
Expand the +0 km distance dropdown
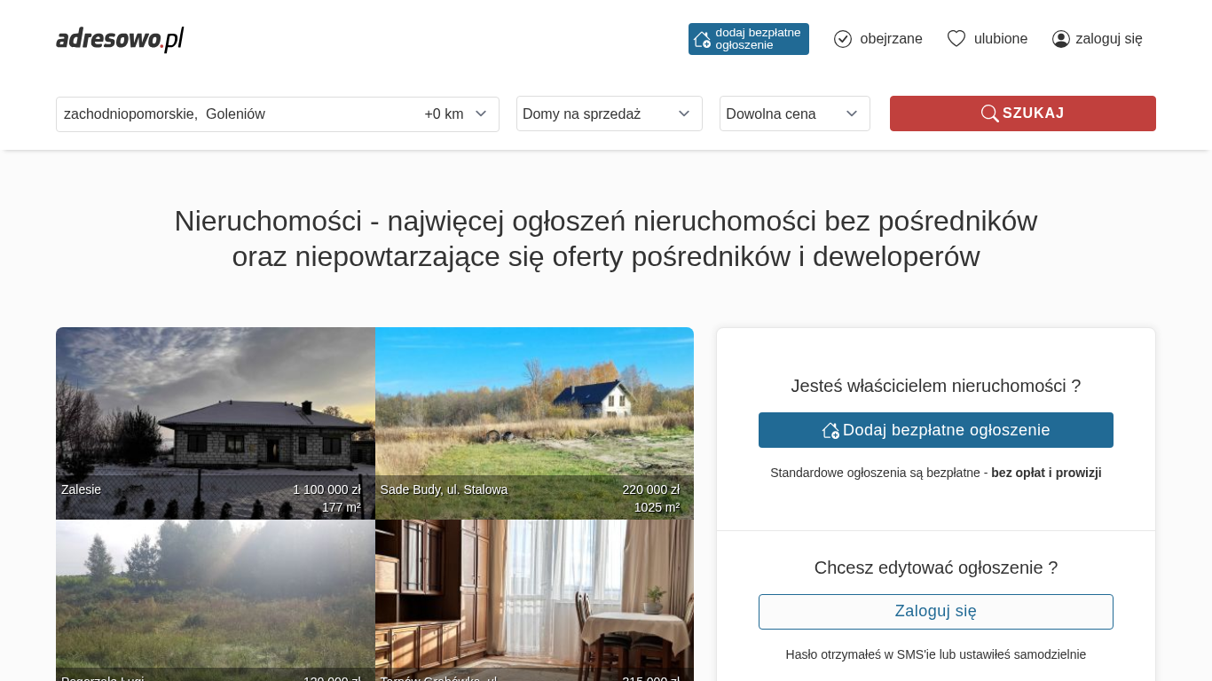[x=456, y=114]
